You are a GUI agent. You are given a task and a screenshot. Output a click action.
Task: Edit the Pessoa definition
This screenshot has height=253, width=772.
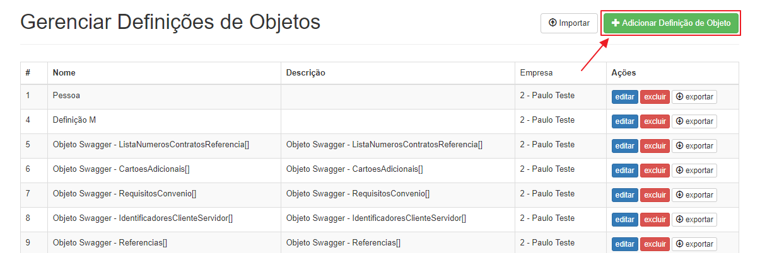pyautogui.click(x=625, y=97)
